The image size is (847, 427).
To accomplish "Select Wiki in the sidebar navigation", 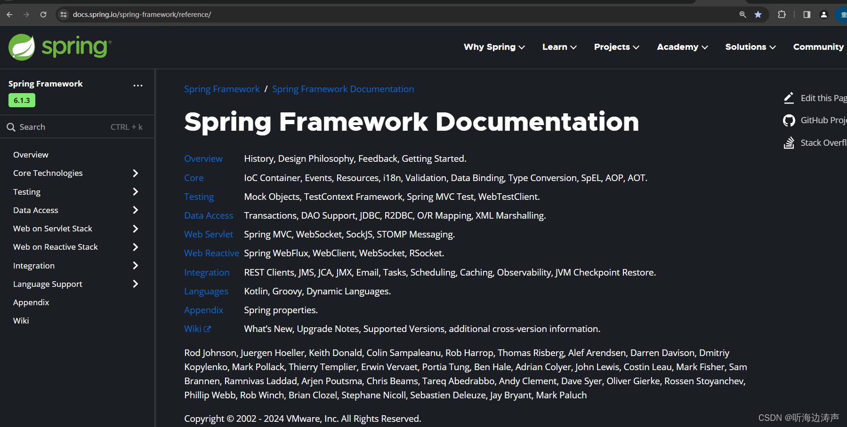I will (x=21, y=321).
